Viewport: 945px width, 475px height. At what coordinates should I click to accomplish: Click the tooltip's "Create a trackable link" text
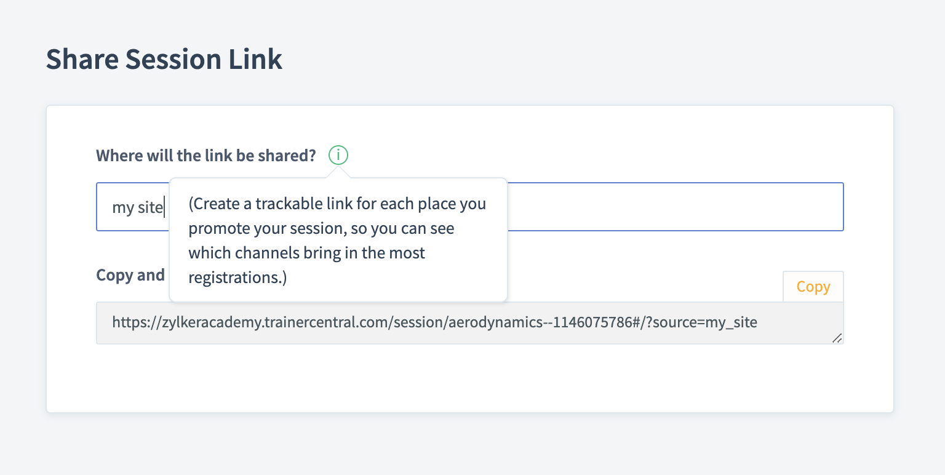[x=276, y=204]
